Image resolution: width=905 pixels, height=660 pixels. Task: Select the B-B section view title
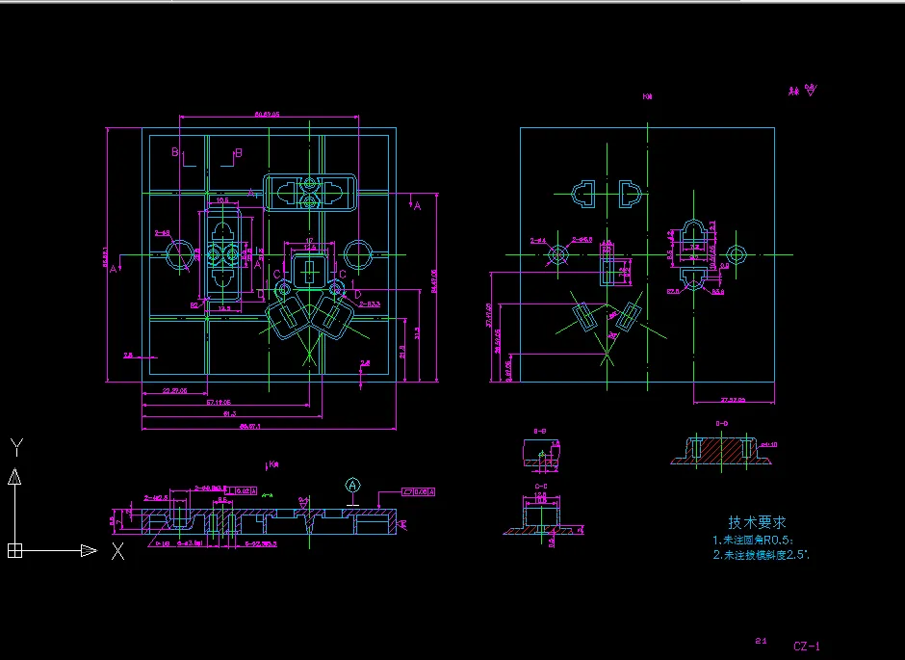[x=540, y=431]
